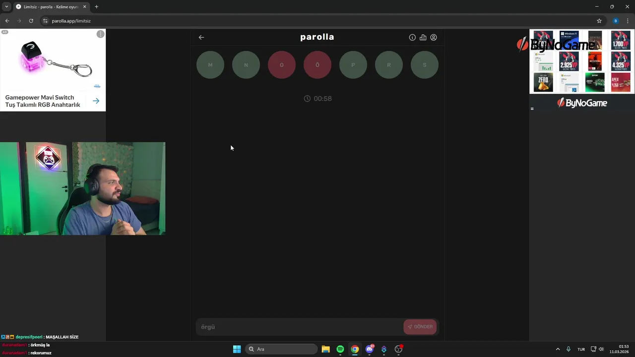This screenshot has height=357, width=635.
Task: Select the letter S circle
Action: [x=425, y=65]
